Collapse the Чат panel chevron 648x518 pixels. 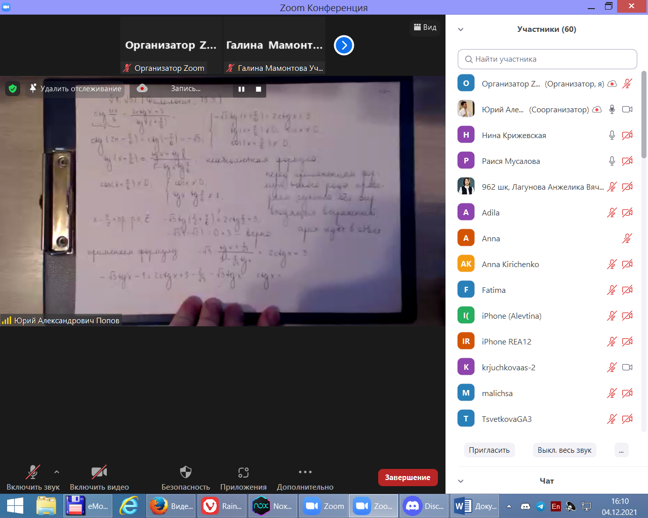pos(461,481)
